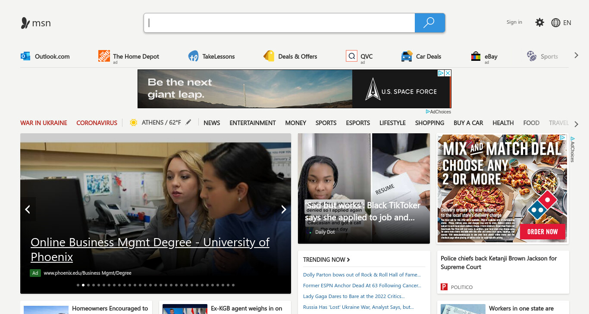The image size is (589, 314).
Task: Click the QVC logo icon
Action: (351, 56)
